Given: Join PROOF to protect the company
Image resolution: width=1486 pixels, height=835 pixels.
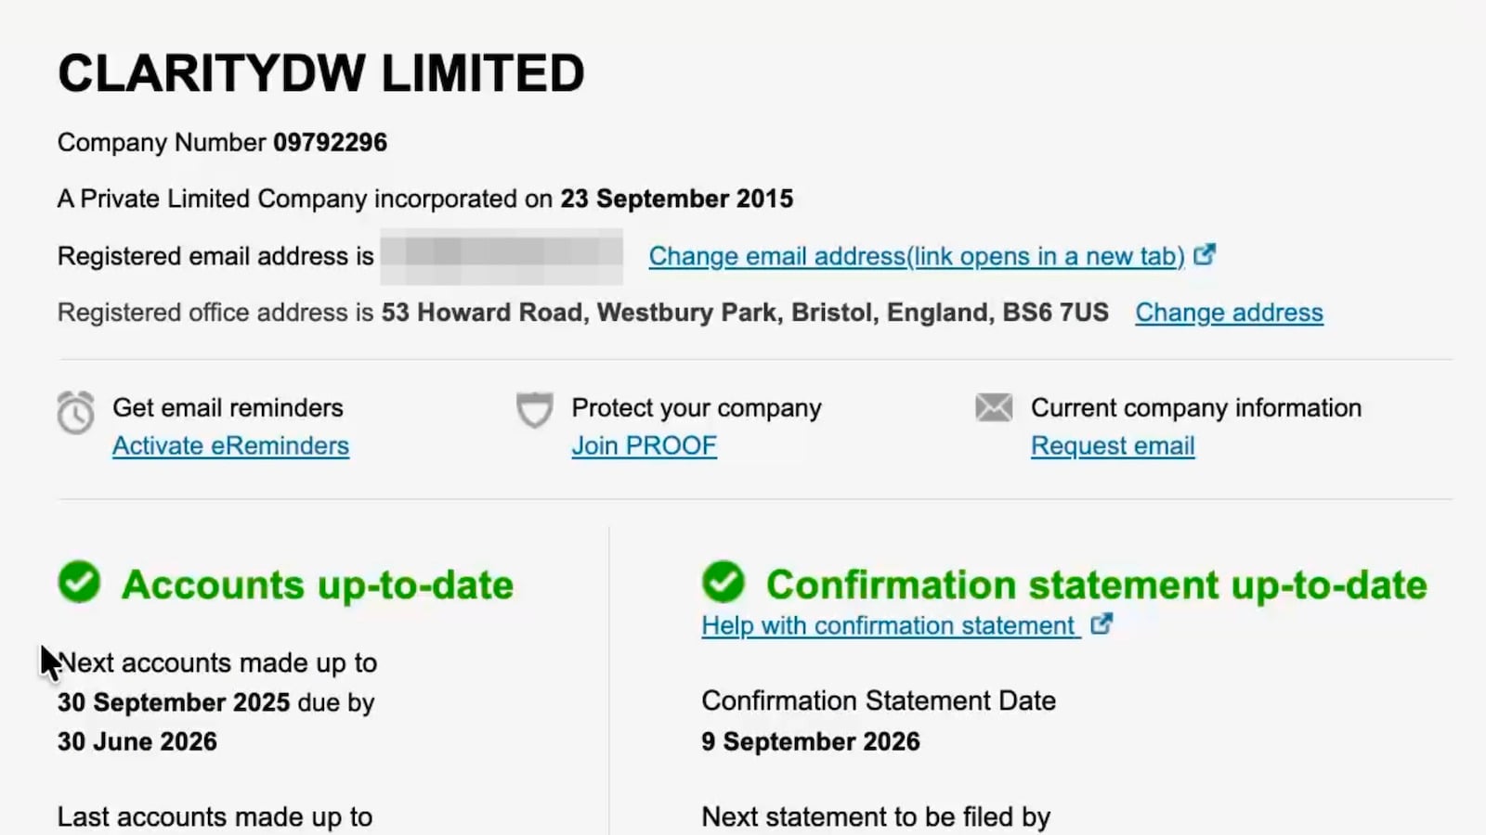Looking at the screenshot, I should (x=644, y=446).
